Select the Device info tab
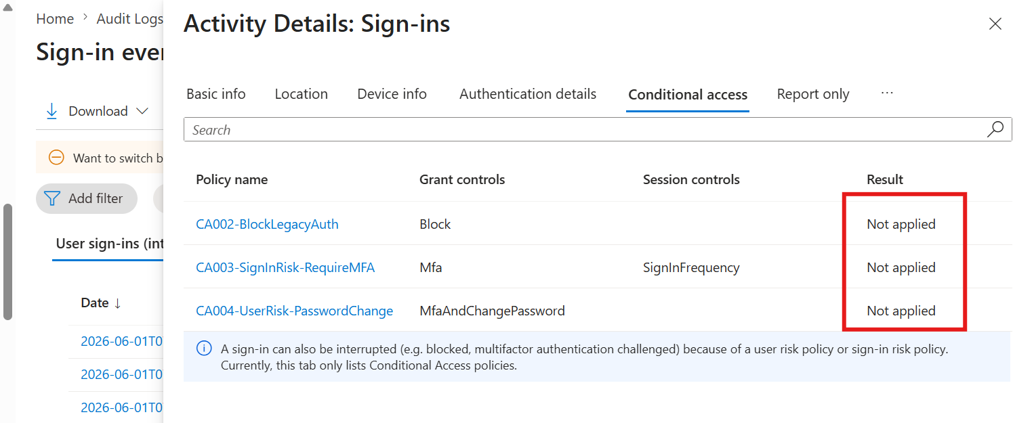Screen dimensions: 1013x423 [x=392, y=94]
